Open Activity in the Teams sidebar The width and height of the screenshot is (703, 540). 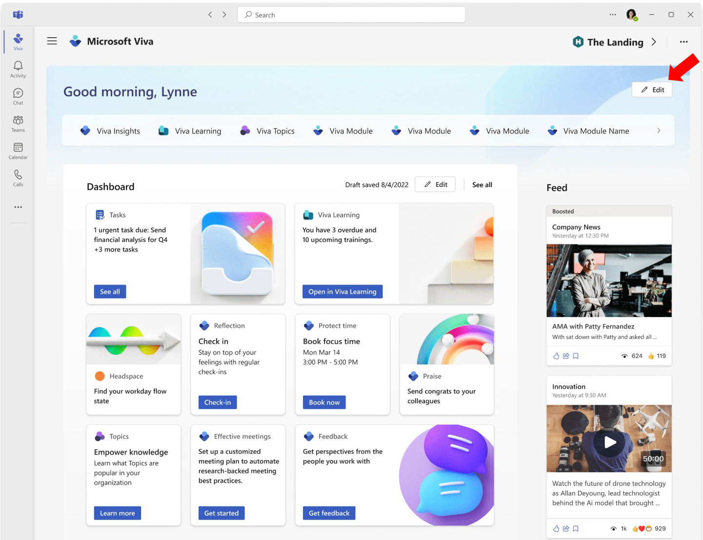coord(18,69)
